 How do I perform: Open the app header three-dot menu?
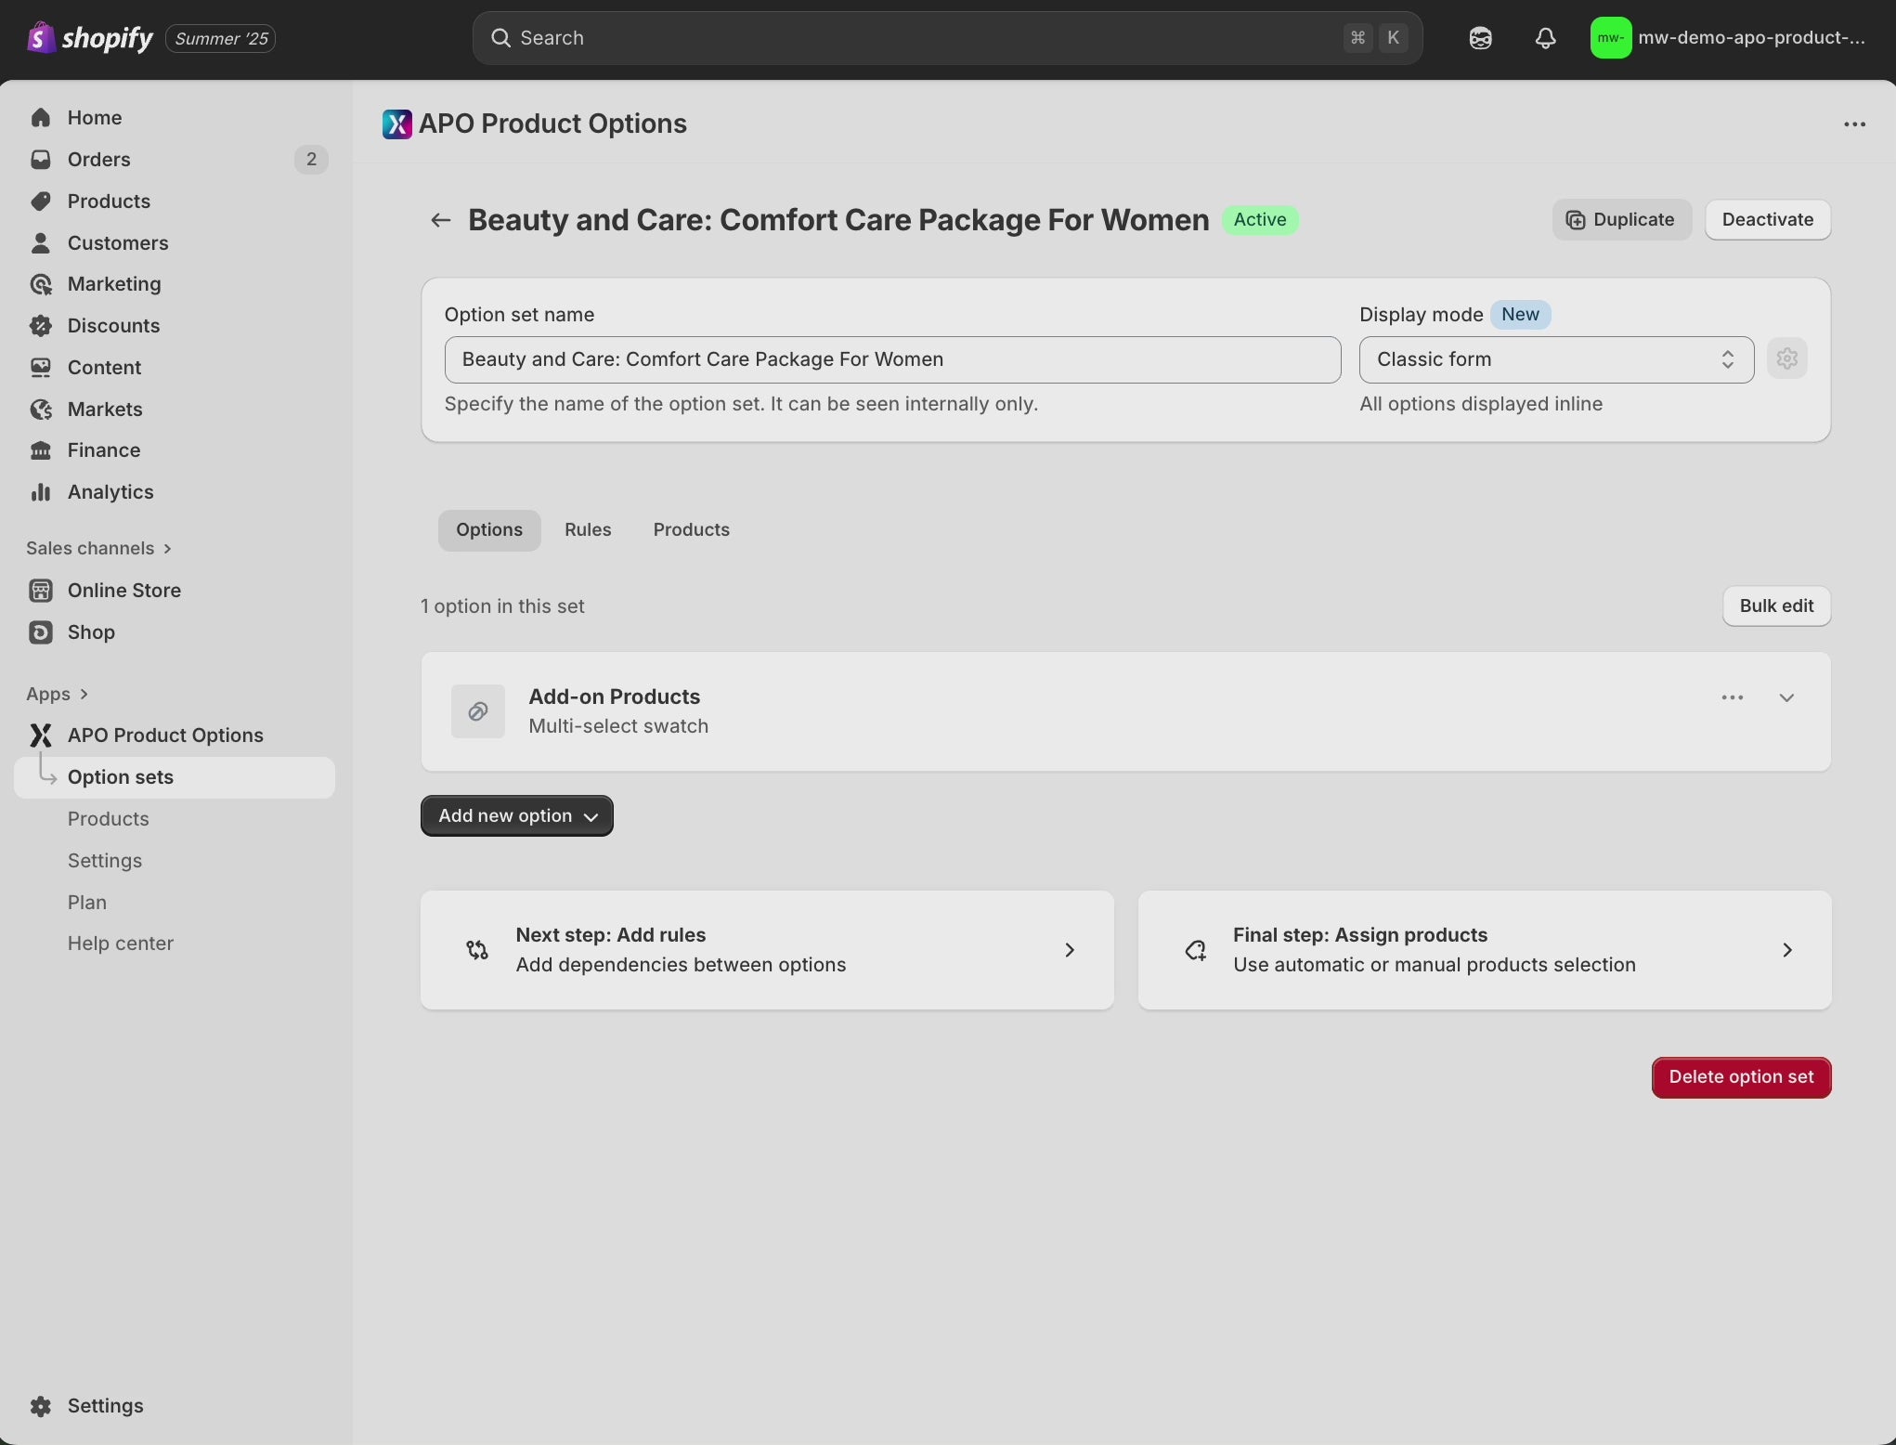(1854, 124)
